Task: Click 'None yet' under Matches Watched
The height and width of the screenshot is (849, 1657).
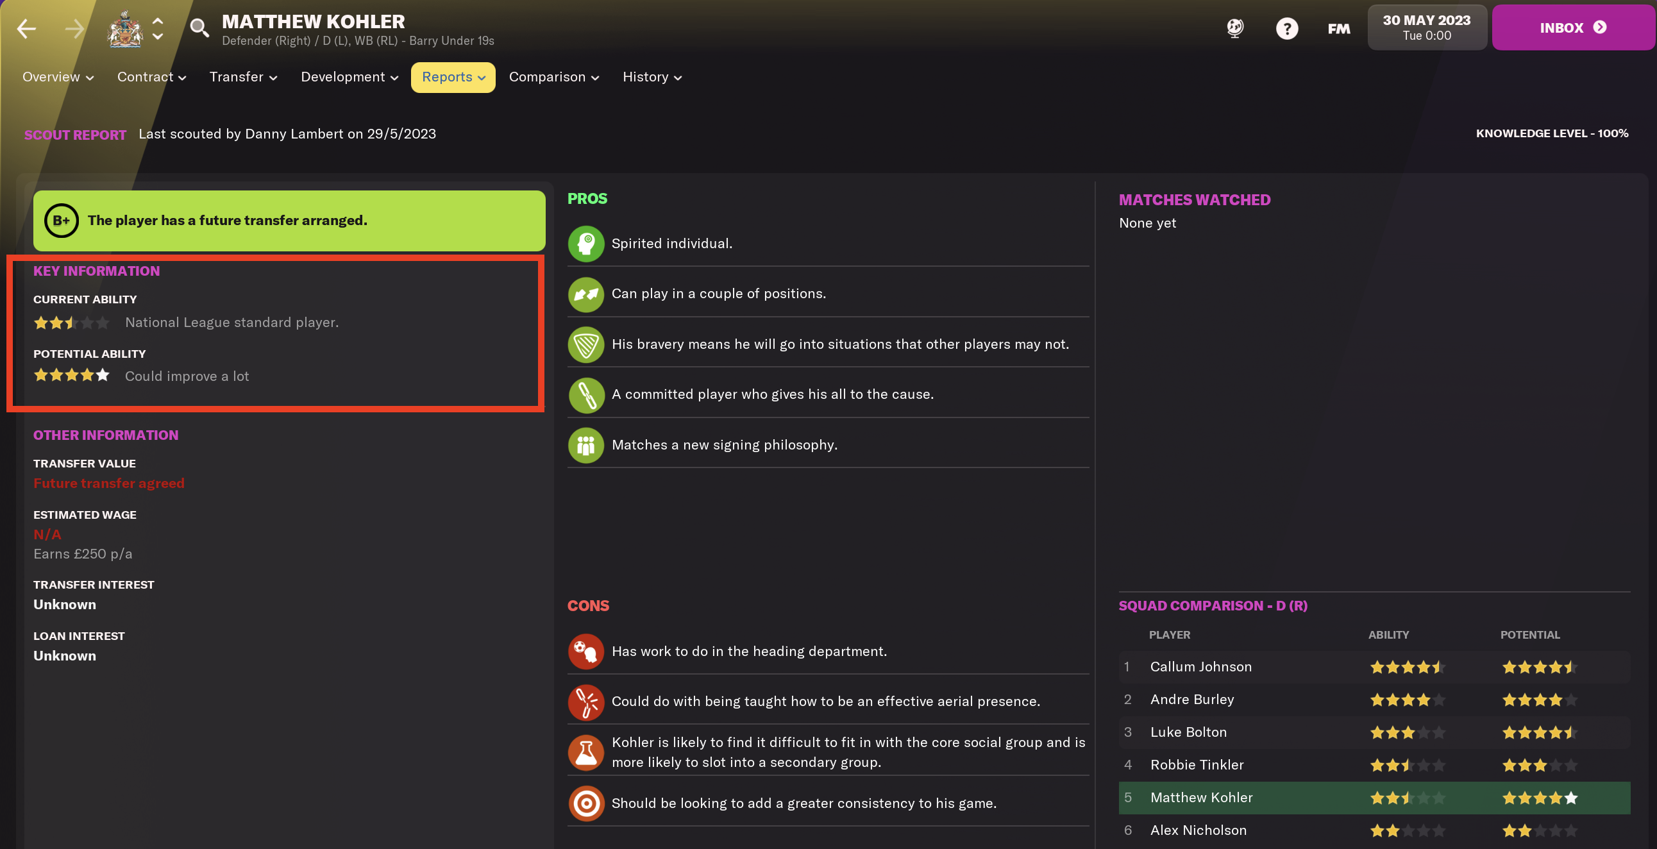Action: pyautogui.click(x=1147, y=223)
